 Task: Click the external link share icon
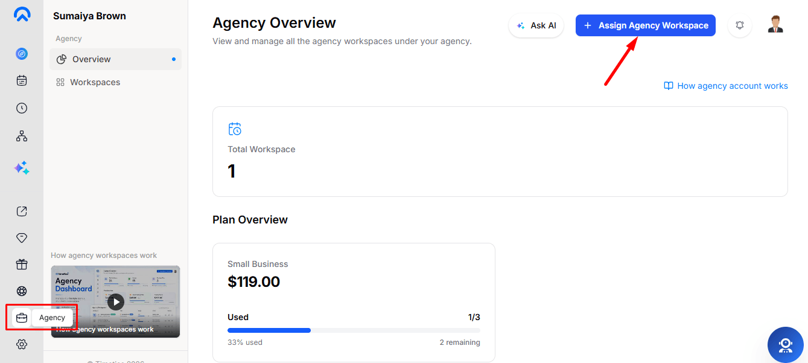click(x=22, y=211)
